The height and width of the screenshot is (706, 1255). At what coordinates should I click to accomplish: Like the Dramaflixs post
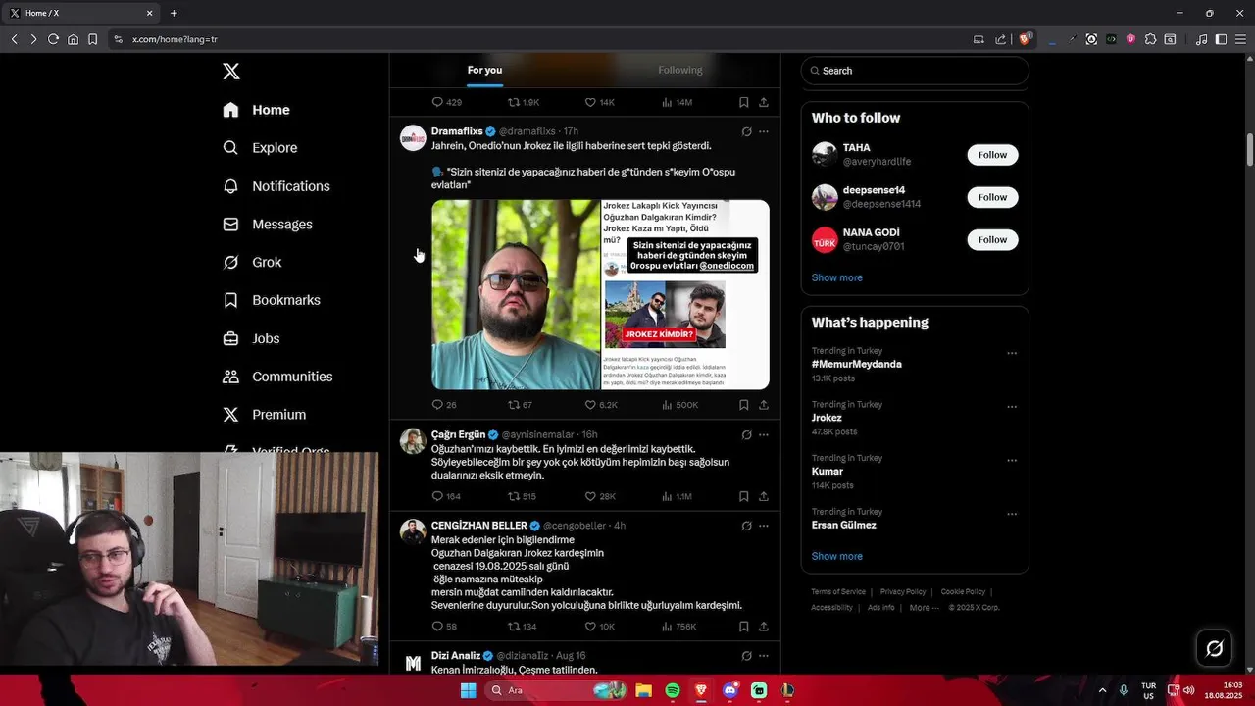click(x=600, y=405)
